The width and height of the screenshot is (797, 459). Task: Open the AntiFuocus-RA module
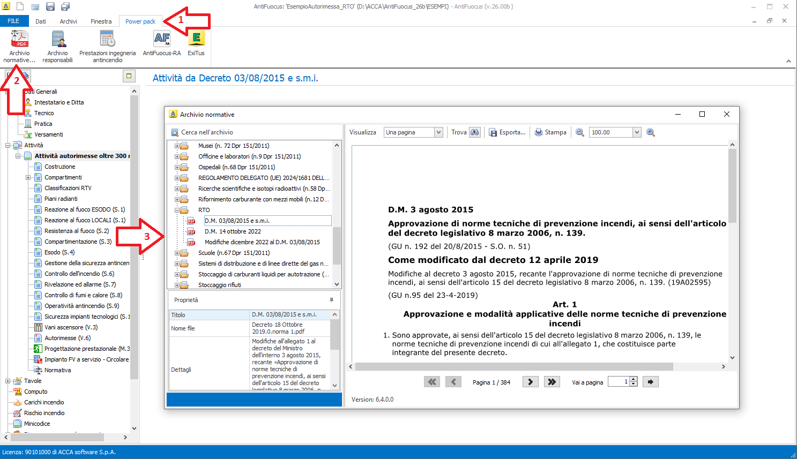pos(162,44)
